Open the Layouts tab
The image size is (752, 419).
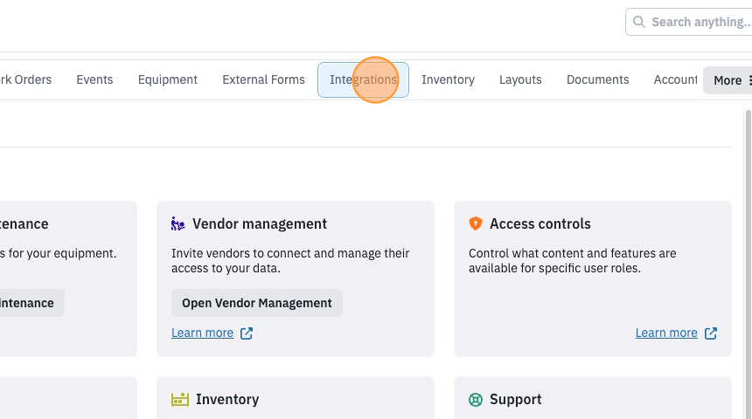point(520,79)
